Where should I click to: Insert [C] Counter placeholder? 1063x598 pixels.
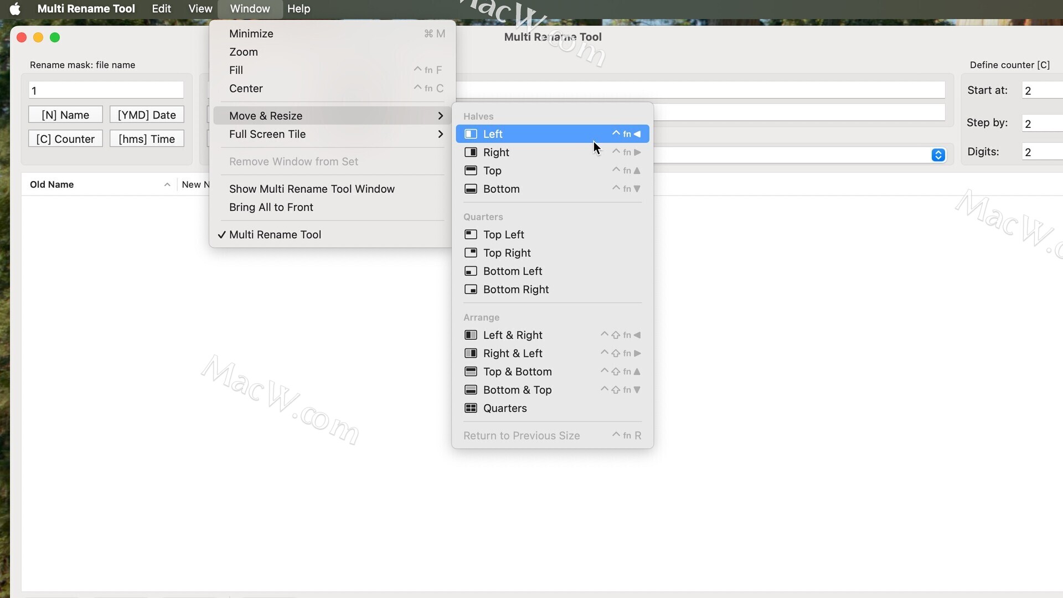(x=65, y=138)
